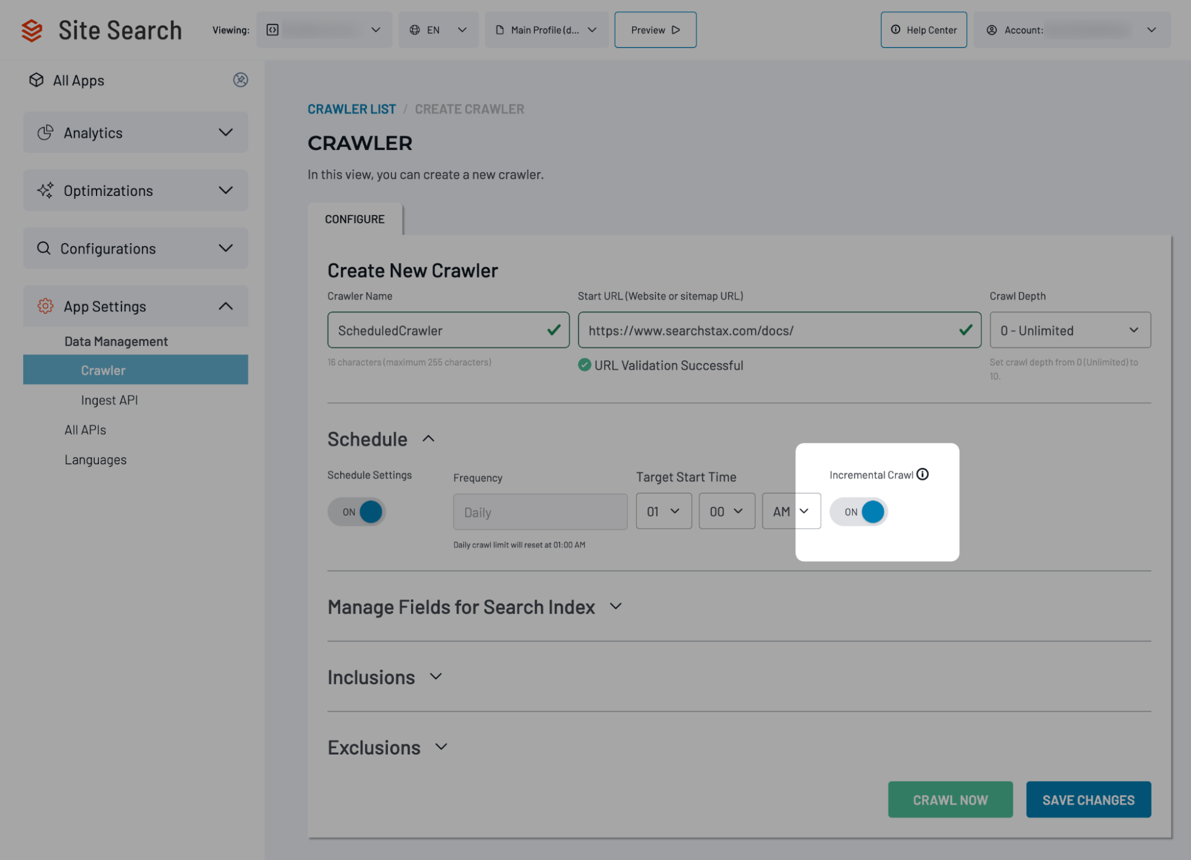Click the CRAWLER LIST breadcrumb link
Screen dimensions: 1191x860
pos(352,110)
